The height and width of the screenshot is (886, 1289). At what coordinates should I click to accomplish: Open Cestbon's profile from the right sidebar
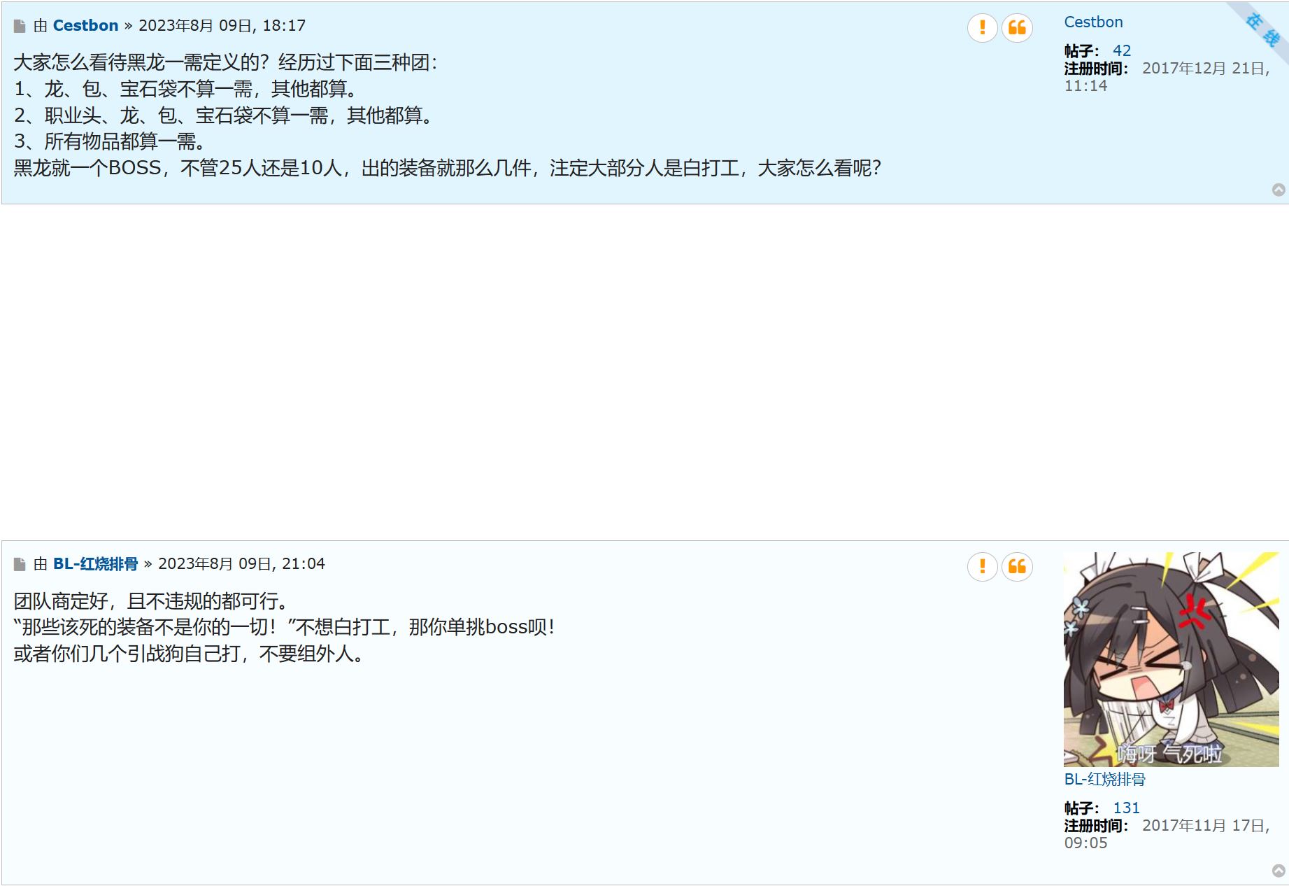(1093, 22)
